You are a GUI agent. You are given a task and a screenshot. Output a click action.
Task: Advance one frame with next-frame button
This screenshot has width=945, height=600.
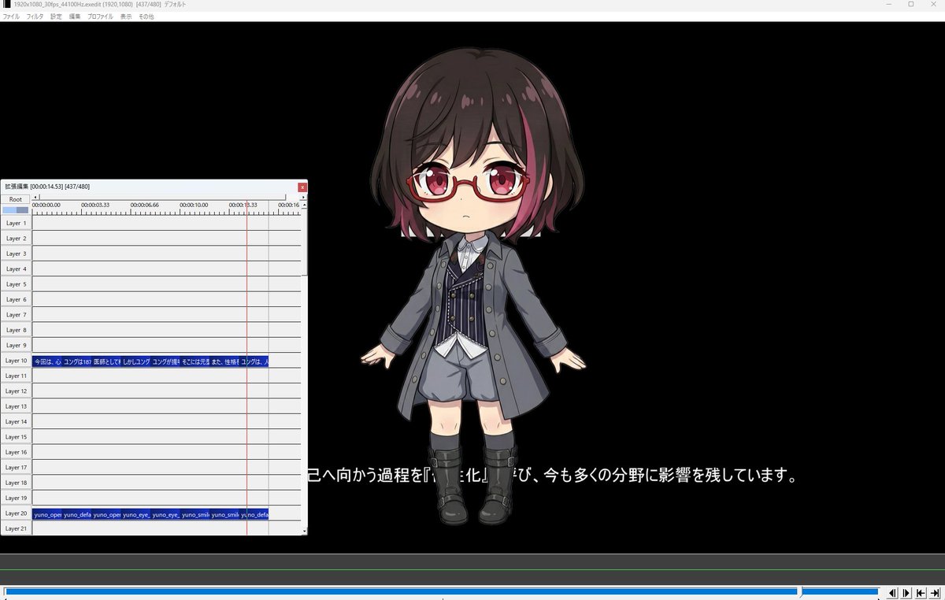point(906,593)
